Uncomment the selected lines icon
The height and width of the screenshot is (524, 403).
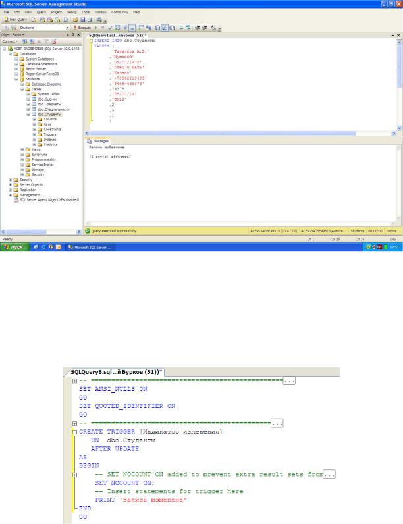[x=188, y=28]
